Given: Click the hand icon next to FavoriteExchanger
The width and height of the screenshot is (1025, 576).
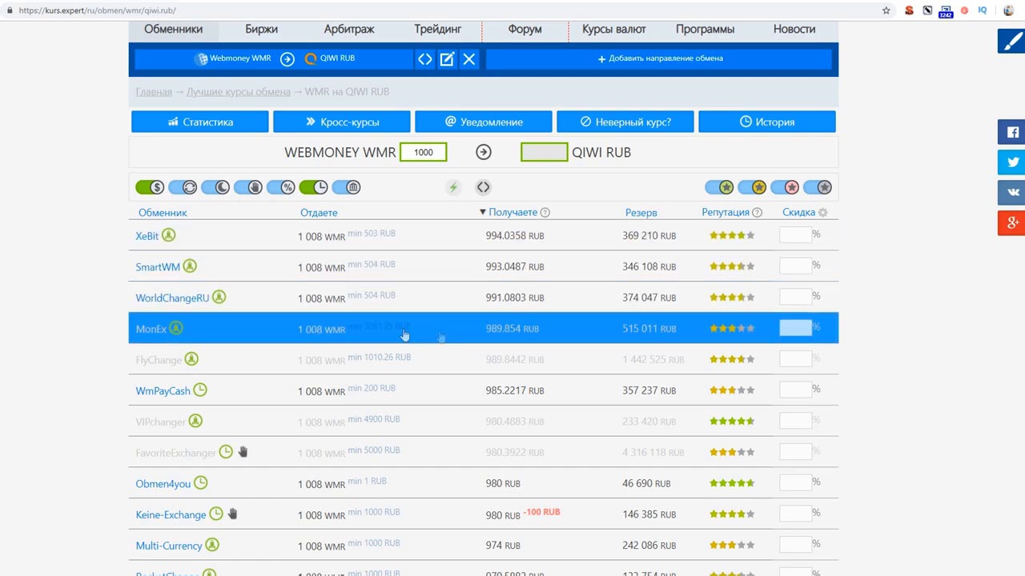Looking at the screenshot, I should point(243,453).
